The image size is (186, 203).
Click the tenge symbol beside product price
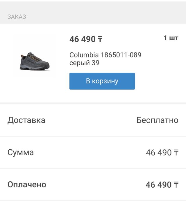point(100,39)
